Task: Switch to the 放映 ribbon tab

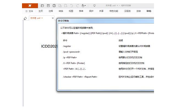Action: (x=139, y=11)
